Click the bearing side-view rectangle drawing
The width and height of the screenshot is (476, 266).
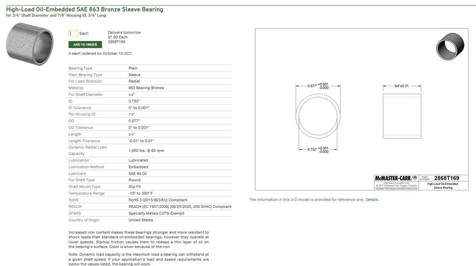coord(402,116)
